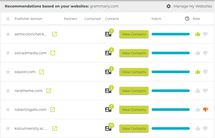The width and height of the screenshot is (215, 138).
Task: Click match bar for sqworl.com
Action: pos(171,72)
